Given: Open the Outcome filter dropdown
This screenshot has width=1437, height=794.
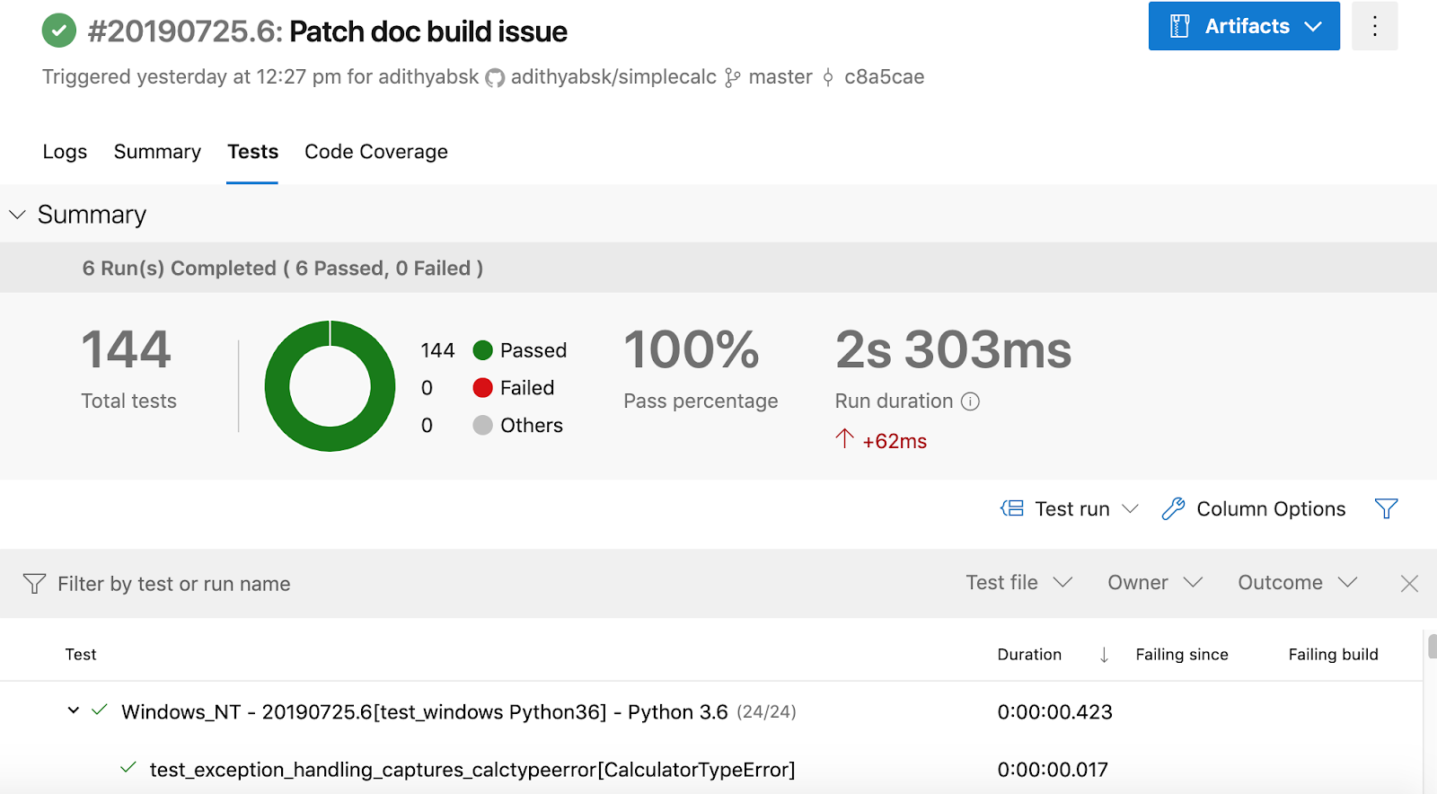Looking at the screenshot, I should (1296, 583).
